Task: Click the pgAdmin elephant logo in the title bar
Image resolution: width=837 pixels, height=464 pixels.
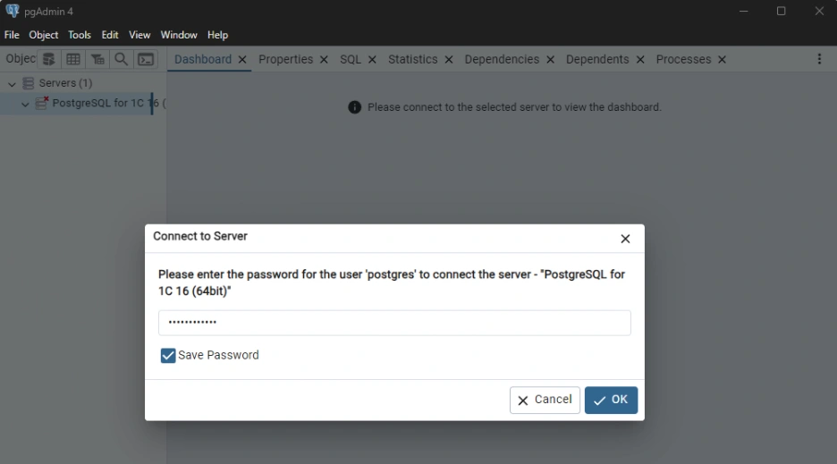Action: coord(13,11)
